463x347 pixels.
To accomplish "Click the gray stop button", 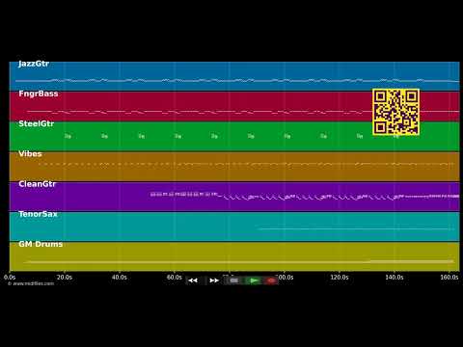I will click(x=233, y=280).
